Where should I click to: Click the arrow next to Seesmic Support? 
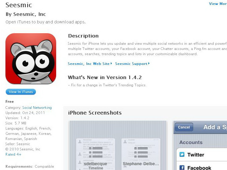pos(149,63)
